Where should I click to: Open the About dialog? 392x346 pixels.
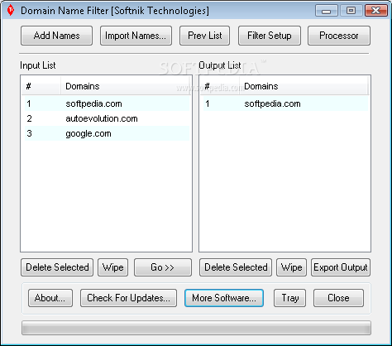pos(50,298)
